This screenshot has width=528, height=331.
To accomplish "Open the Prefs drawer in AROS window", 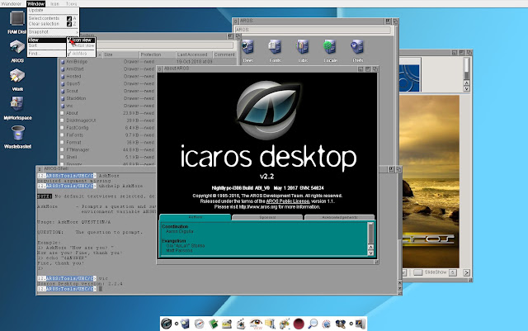I will pos(357,47).
